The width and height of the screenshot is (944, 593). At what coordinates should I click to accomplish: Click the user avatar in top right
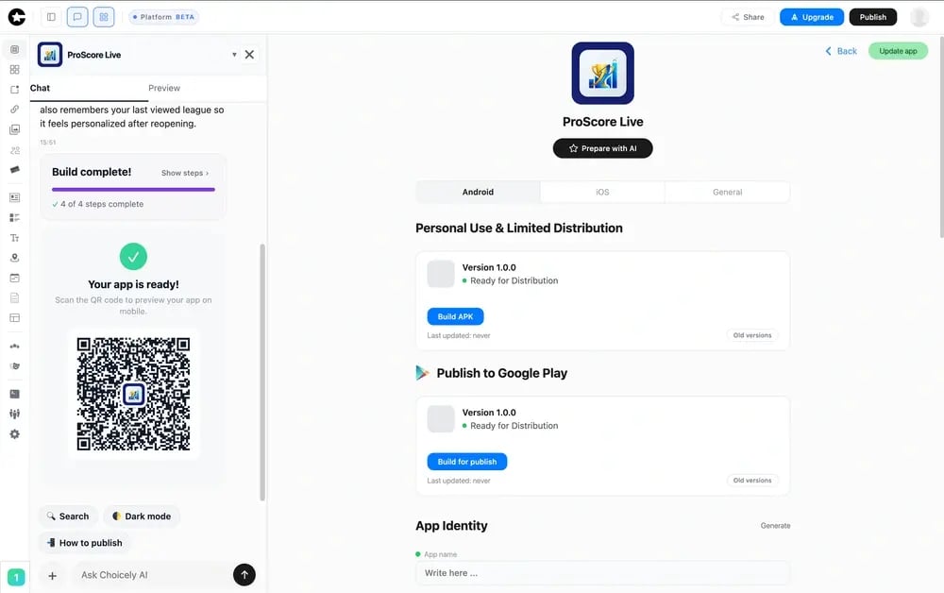919,17
